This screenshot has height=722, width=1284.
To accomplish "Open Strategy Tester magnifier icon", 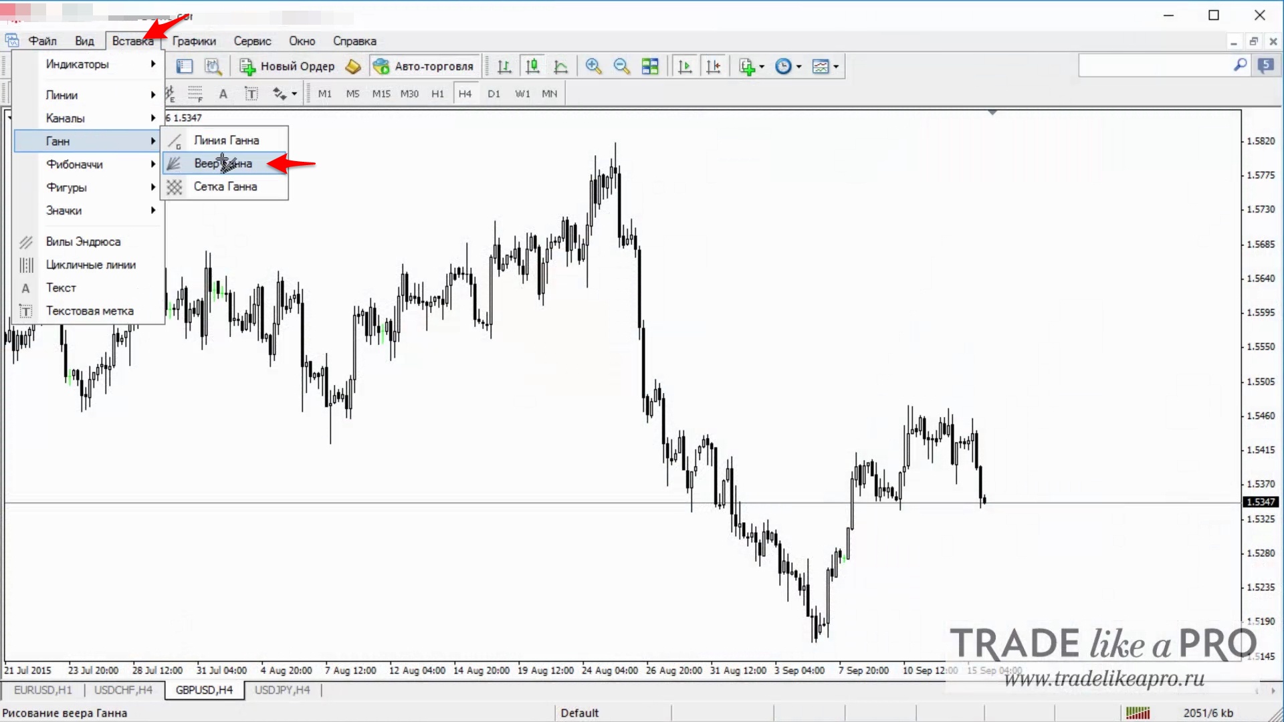I will (x=213, y=66).
